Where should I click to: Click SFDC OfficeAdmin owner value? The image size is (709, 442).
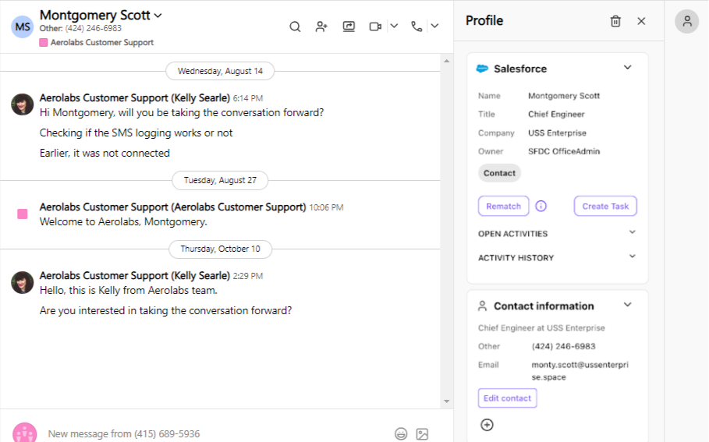(564, 151)
